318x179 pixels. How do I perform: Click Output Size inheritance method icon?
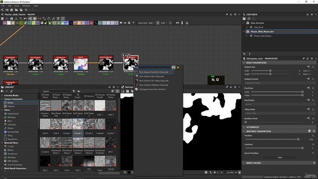pyautogui.click(x=308, y=67)
